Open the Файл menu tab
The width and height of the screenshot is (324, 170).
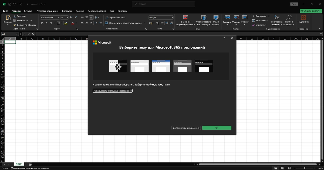point(5,11)
